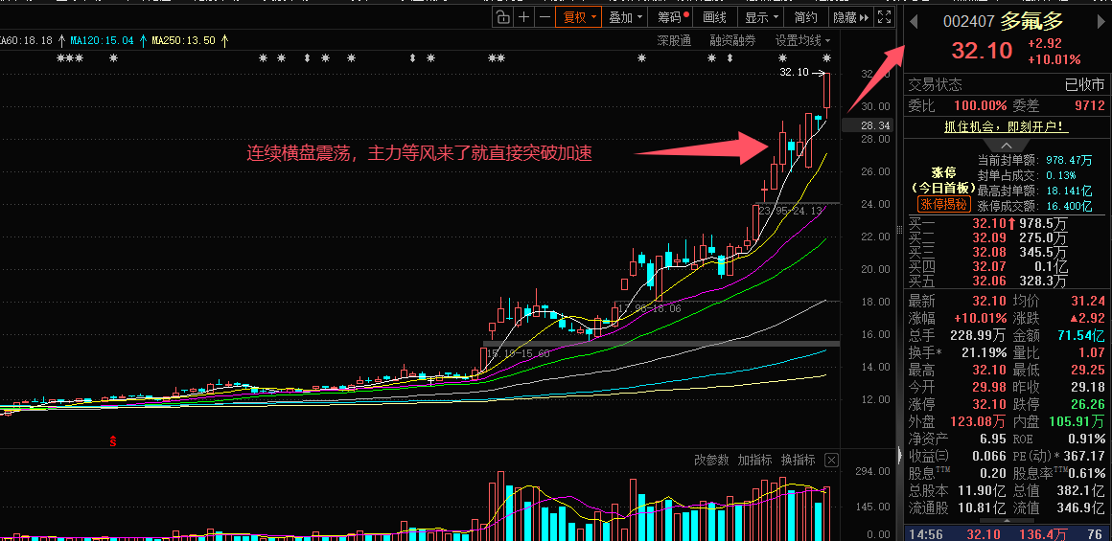Click the 跌停 value 26.26
Image resolution: width=1112 pixels, height=541 pixels.
pos(1087,404)
